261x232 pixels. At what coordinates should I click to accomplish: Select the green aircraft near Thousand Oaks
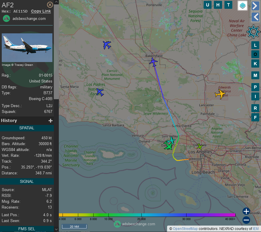tap(168, 145)
